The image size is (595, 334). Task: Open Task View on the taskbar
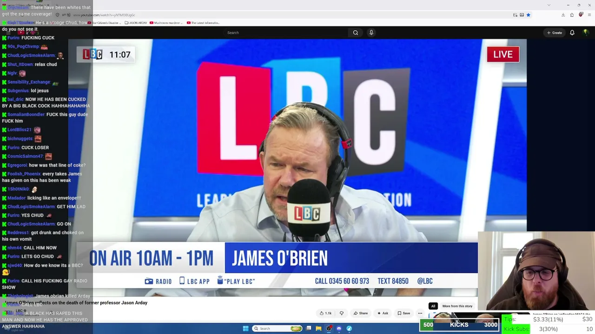click(309, 328)
